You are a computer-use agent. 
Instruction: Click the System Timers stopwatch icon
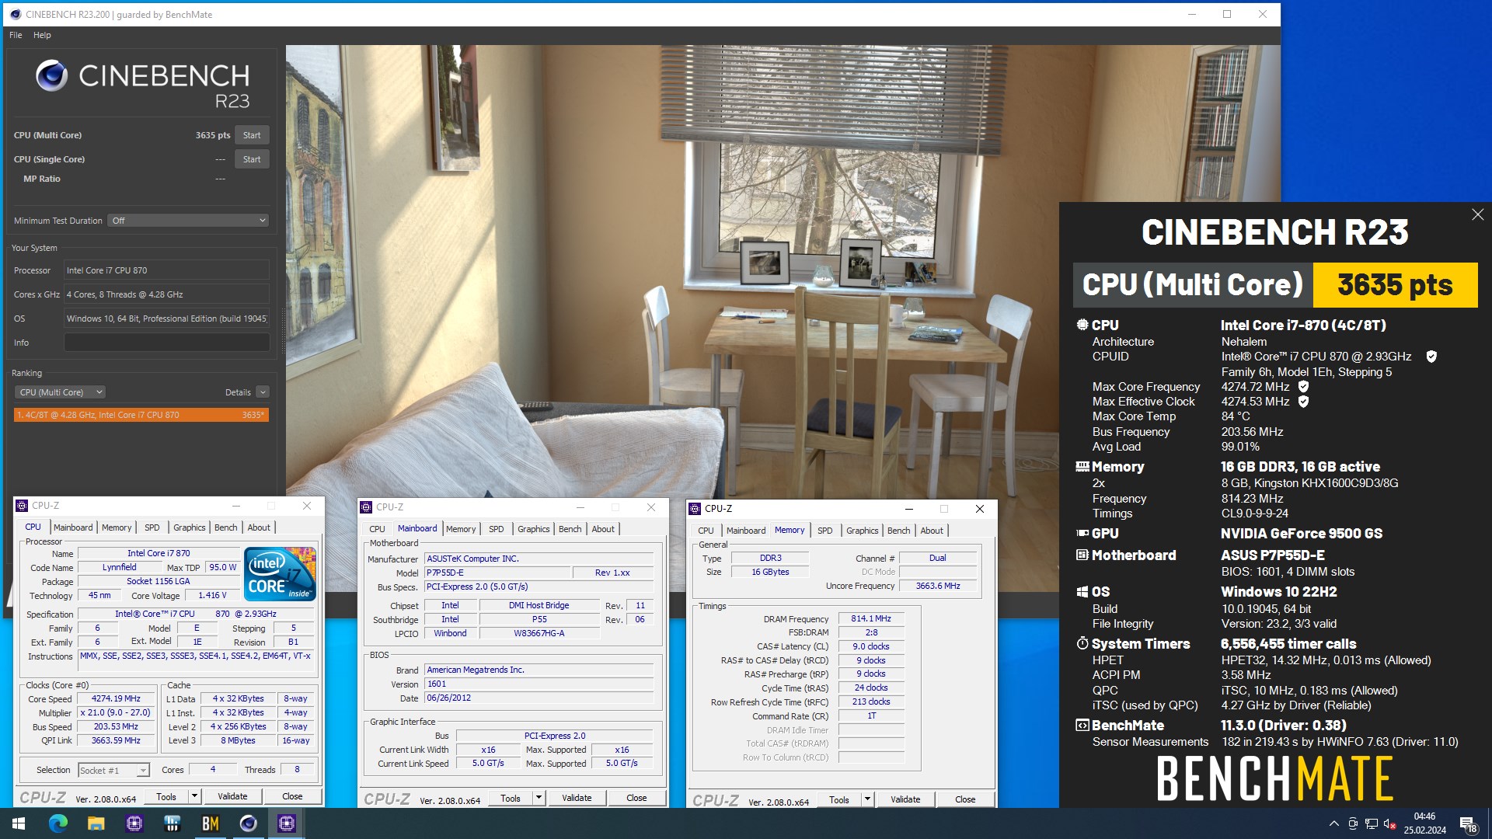[x=1082, y=643]
